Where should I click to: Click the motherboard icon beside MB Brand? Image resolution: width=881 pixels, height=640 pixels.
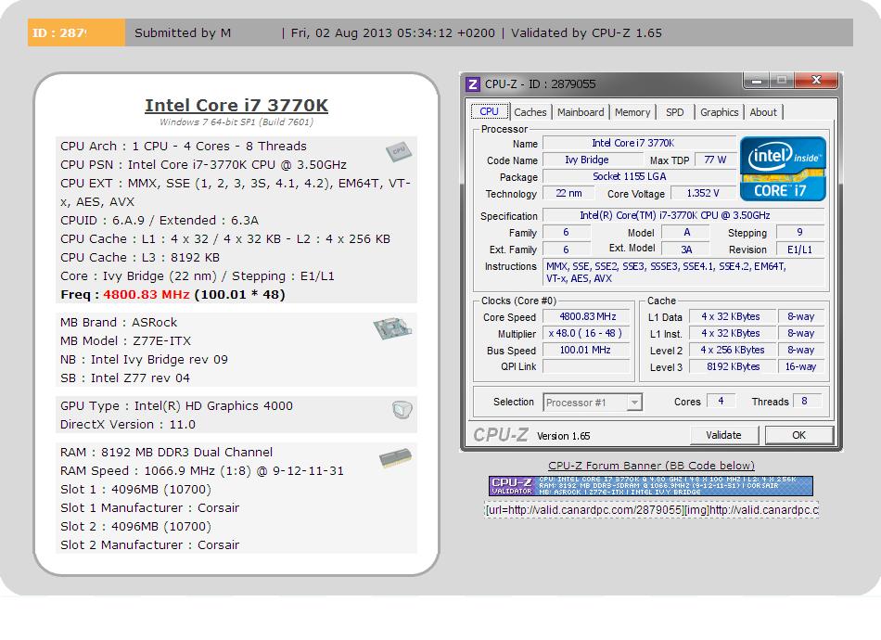point(393,328)
